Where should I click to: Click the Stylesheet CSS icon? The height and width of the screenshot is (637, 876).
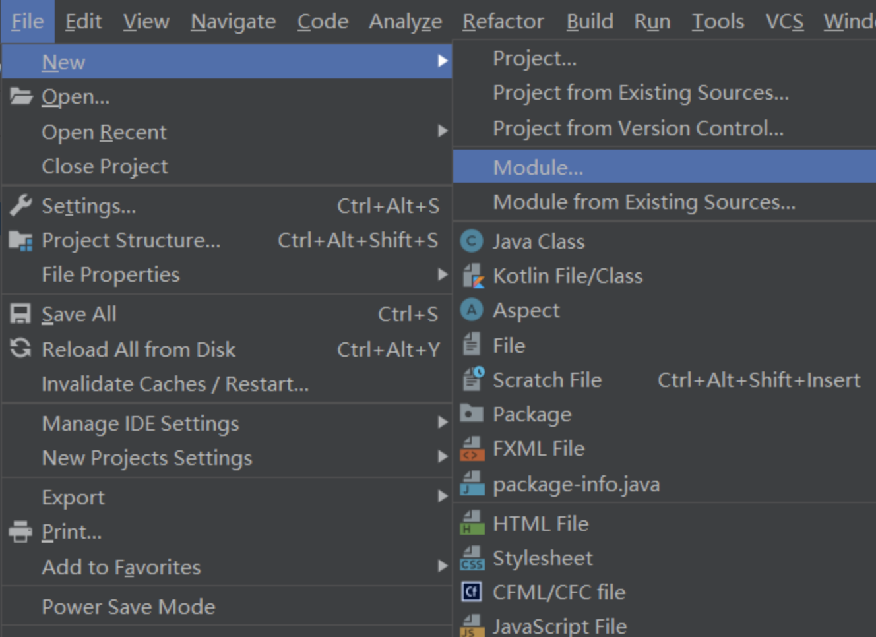coord(472,559)
